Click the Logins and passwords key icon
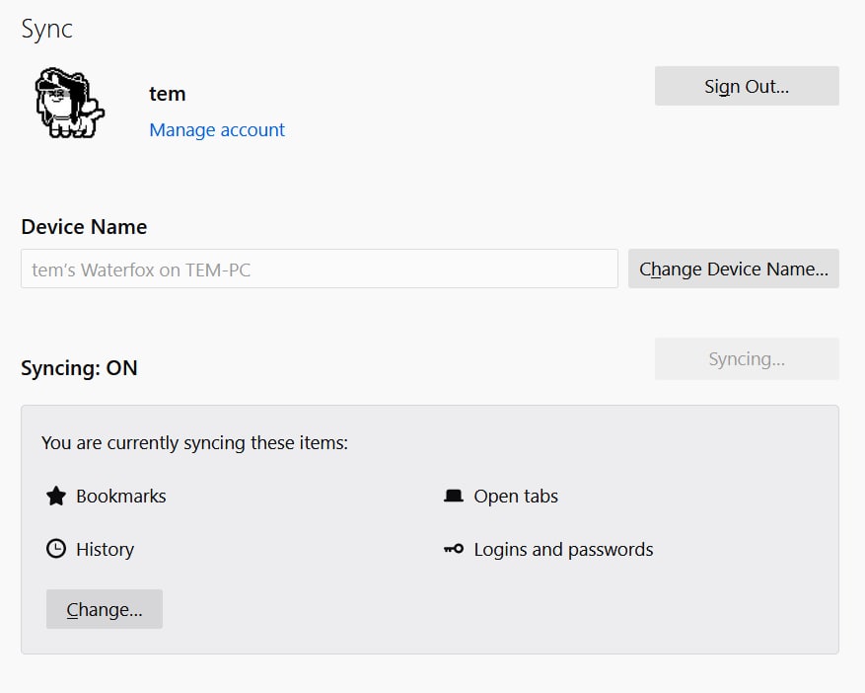The height and width of the screenshot is (693, 865). click(x=454, y=549)
